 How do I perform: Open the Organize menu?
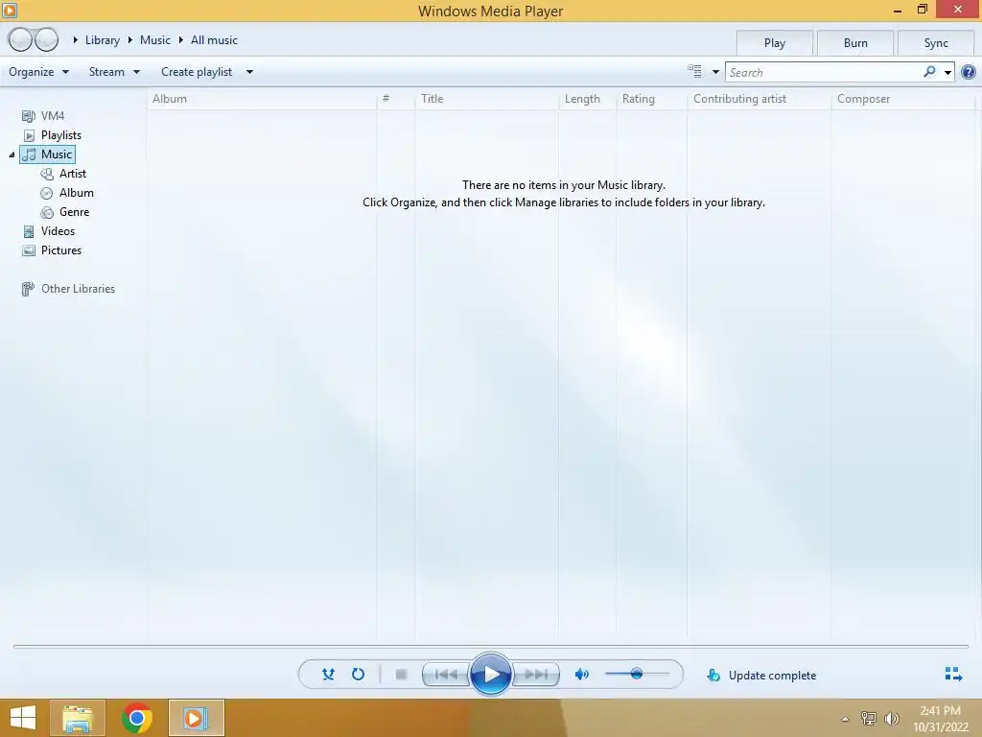pyautogui.click(x=38, y=72)
